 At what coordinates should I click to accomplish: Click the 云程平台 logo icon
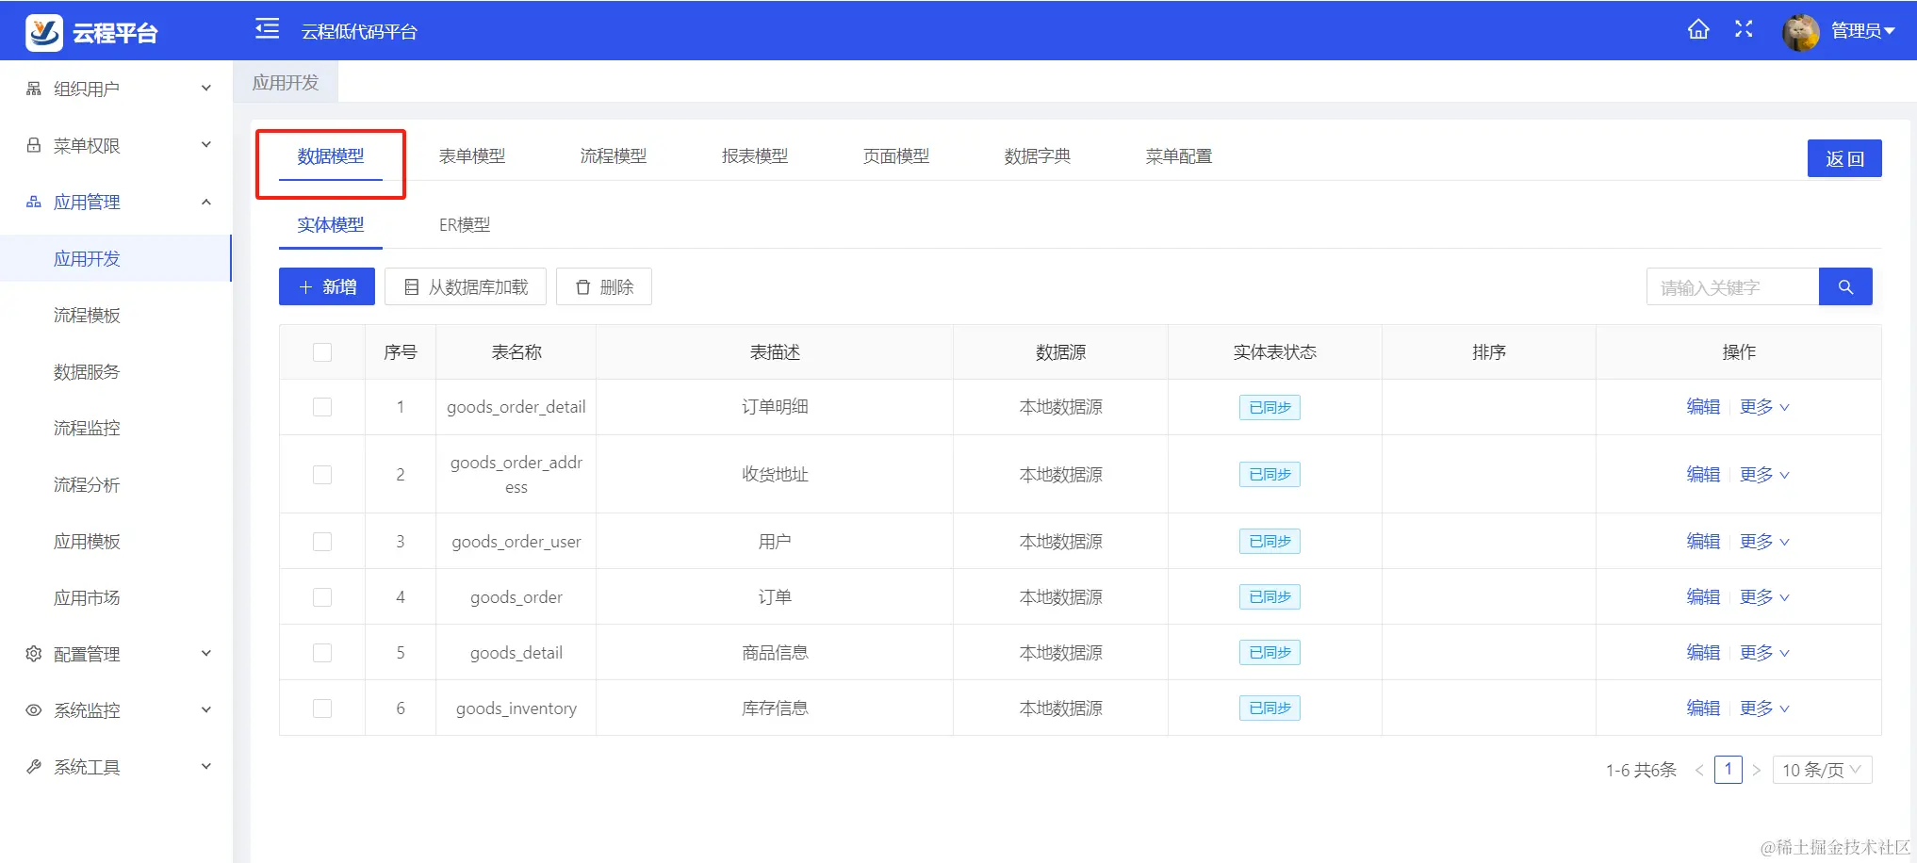point(44,32)
